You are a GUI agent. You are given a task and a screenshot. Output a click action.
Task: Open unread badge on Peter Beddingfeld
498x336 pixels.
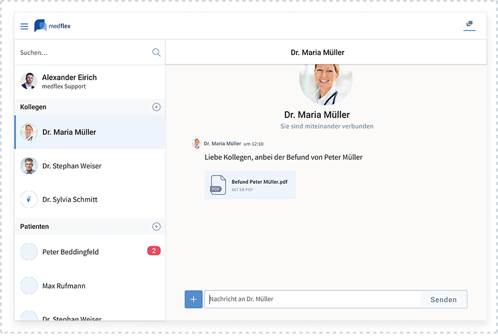(x=154, y=251)
